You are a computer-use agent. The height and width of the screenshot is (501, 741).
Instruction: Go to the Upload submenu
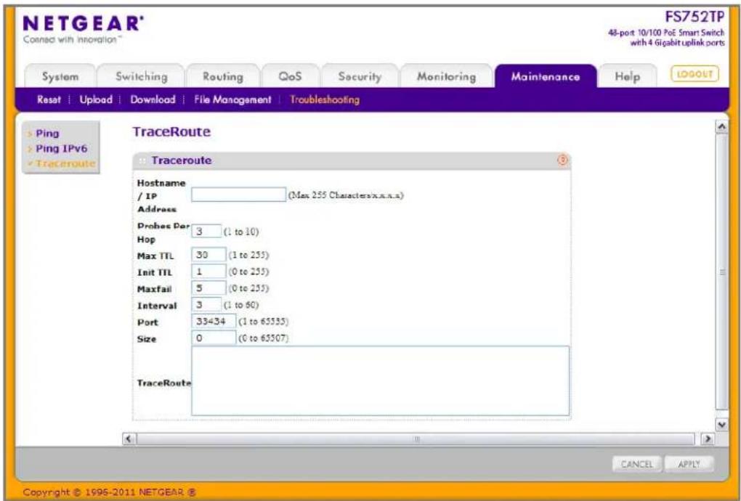pos(96,99)
